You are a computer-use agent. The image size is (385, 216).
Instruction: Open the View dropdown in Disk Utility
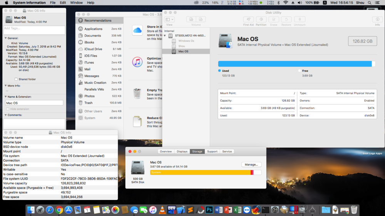(169, 20)
